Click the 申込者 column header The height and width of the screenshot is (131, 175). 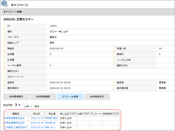click(52, 114)
